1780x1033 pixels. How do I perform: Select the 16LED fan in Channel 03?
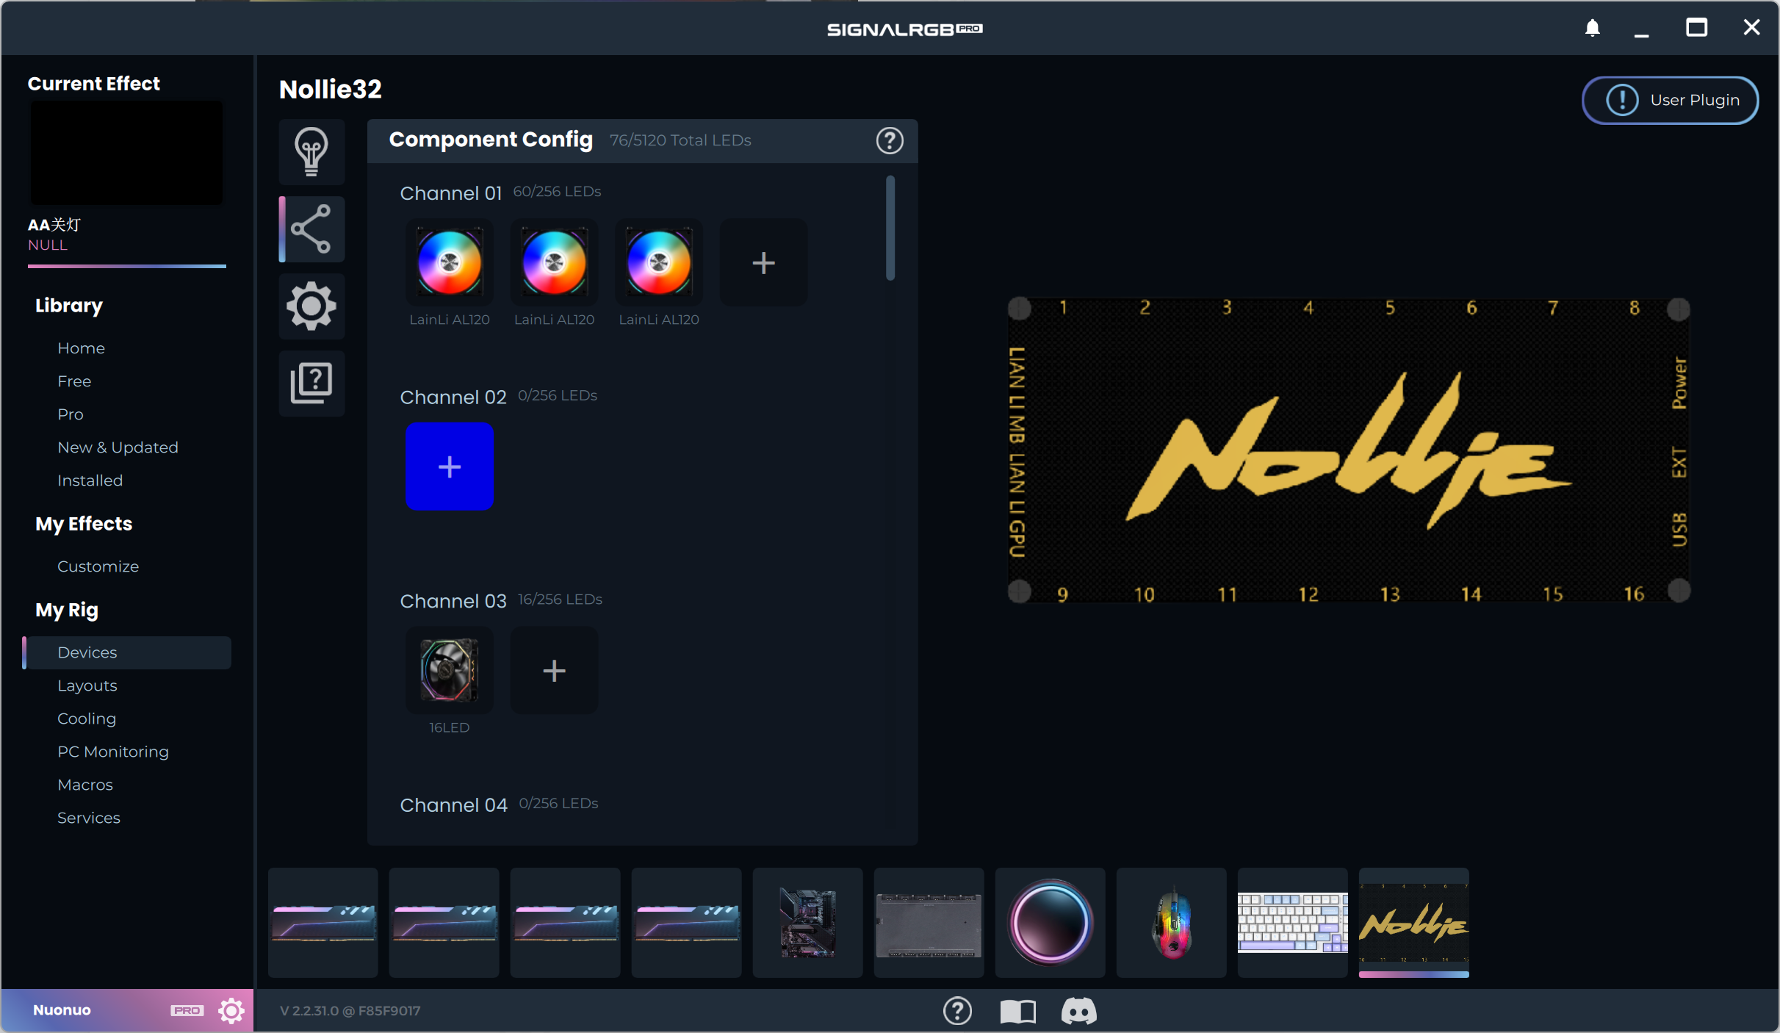pyautogui.click(x=449, y=670)
